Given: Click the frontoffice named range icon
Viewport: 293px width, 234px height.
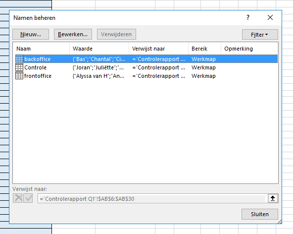Looking at the screenshot, I should 19,76.
